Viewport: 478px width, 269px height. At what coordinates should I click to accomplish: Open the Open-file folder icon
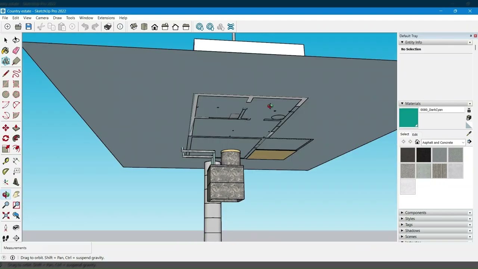pyautogui.click(x=18, y=27)
